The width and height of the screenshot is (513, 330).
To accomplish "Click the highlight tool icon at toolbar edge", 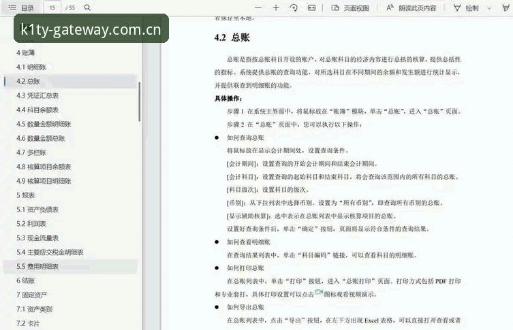I will tap(506, 8).
